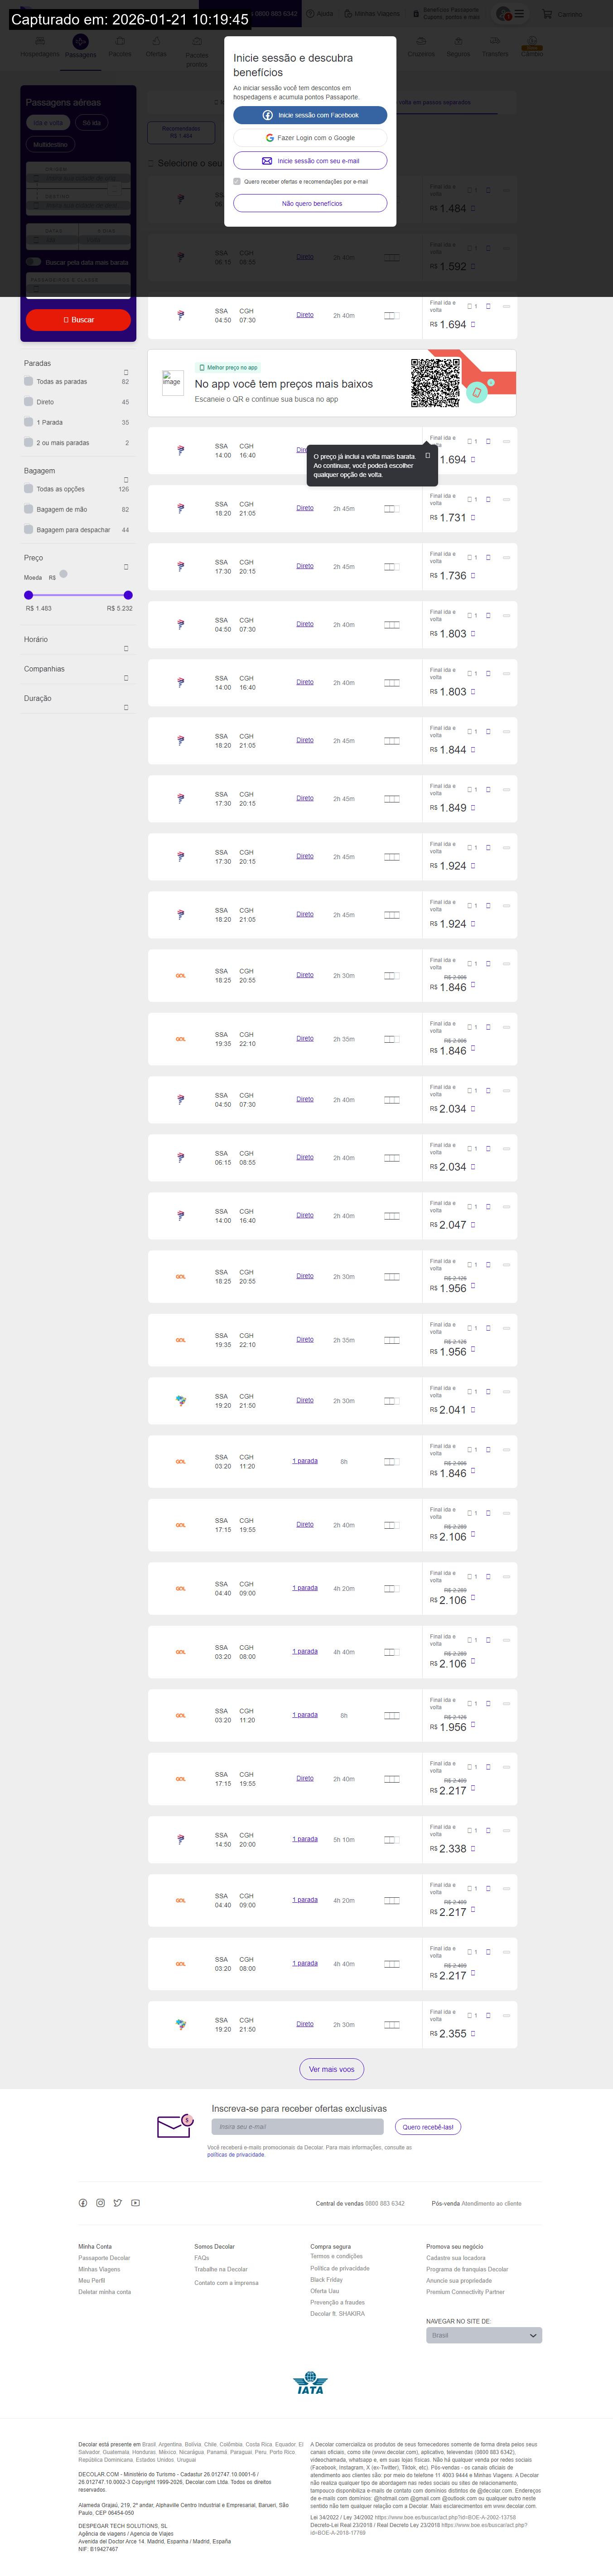Click the Facebook login button
This screenshot has width=613, height=2576.
(x=310, y=115)
